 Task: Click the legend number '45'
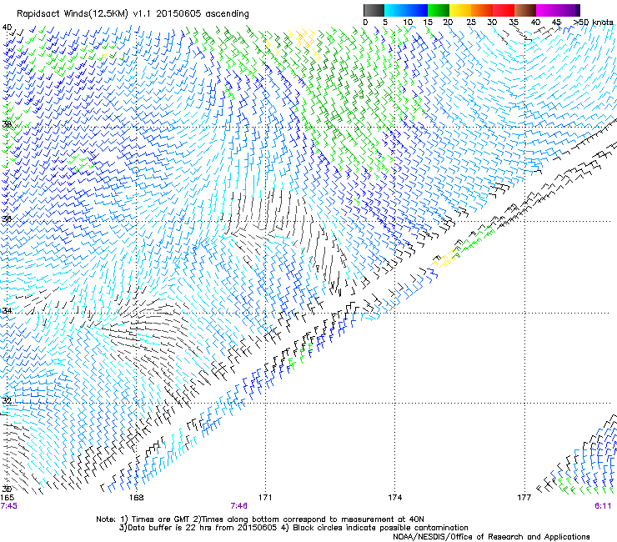tap(556, 23)
